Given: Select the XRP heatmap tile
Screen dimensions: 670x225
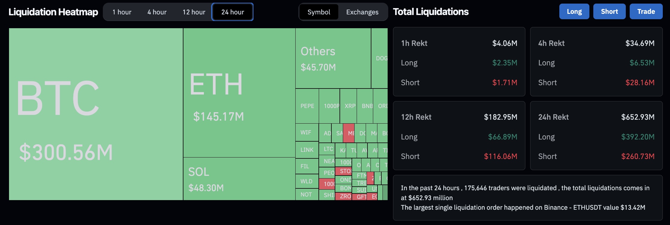Looking at the screenshot, I should tap(349, 106).
